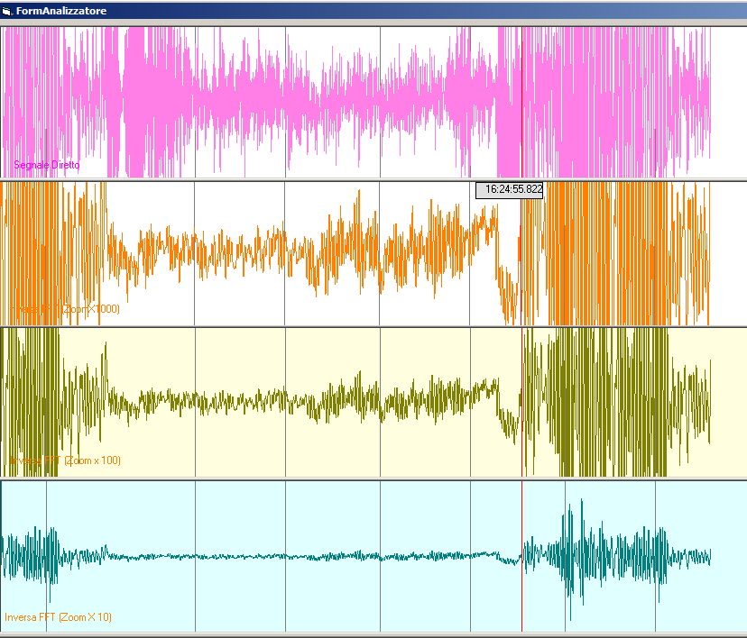Click the timestamp label 16:24:55.822
747x638 pixels.
point(509,189)
